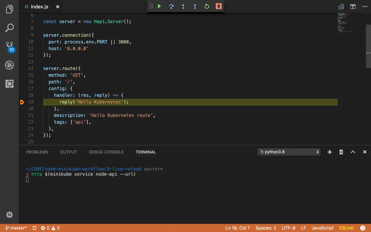Open the terminal selector dropdown python3.6
This screenshot has height=232, width=371.
pyautogui.click(x=289, y=152)
